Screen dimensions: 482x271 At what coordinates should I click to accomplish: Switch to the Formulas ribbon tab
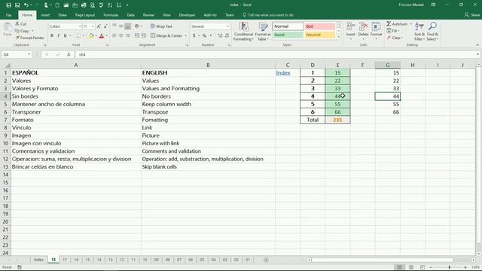(111, 15)
